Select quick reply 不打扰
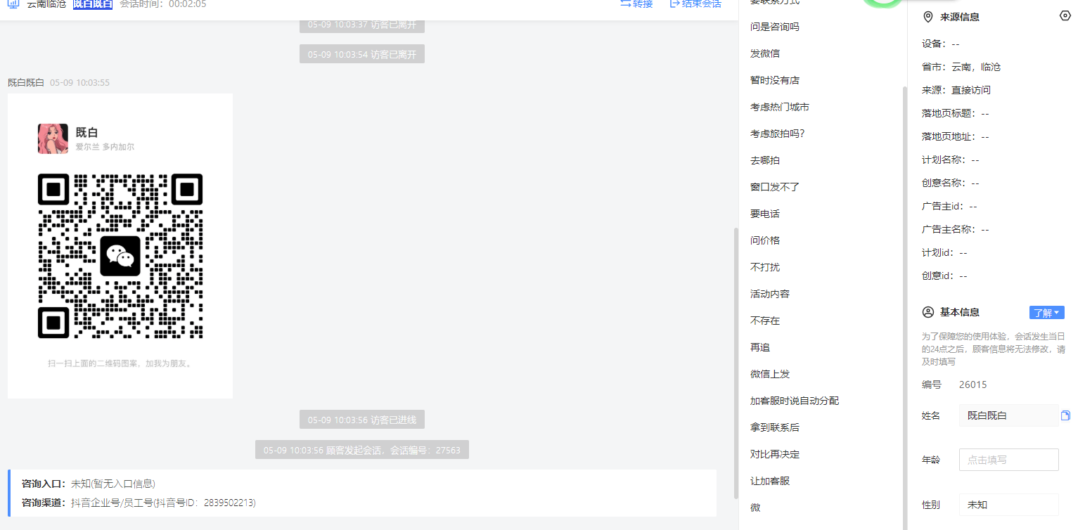The width and height of the screenshot is (1085, 530). pyautogui.click(x=765, y=267)
